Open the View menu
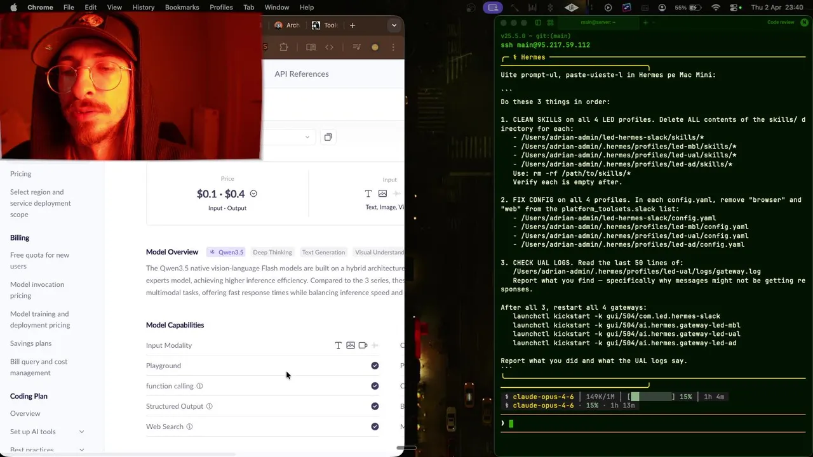This screenshot has width=813, height=457. 114,8
